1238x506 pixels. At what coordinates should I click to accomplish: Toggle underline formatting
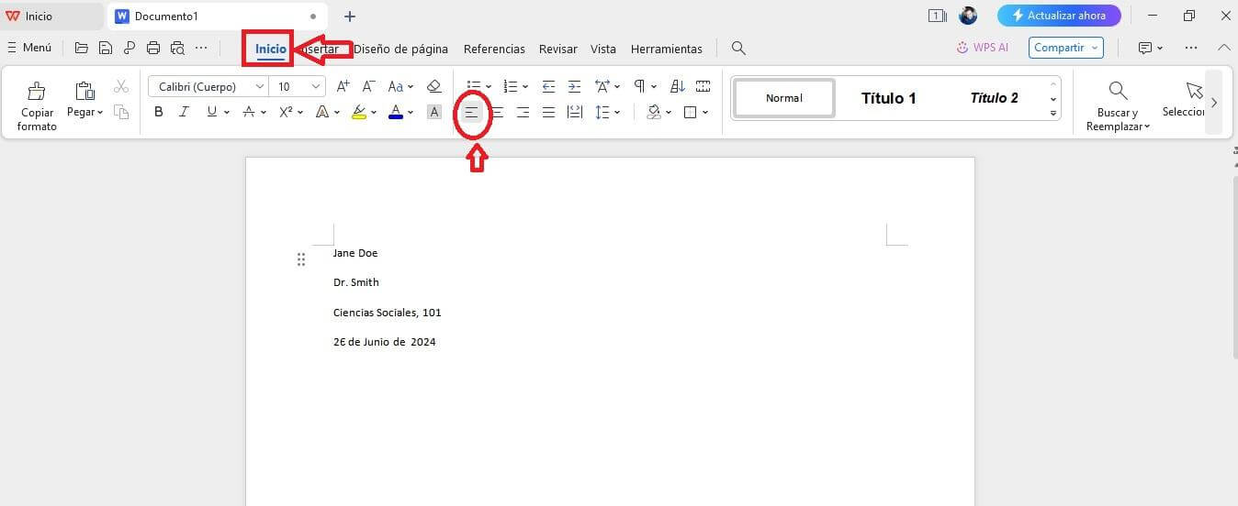tap(212, 112)
